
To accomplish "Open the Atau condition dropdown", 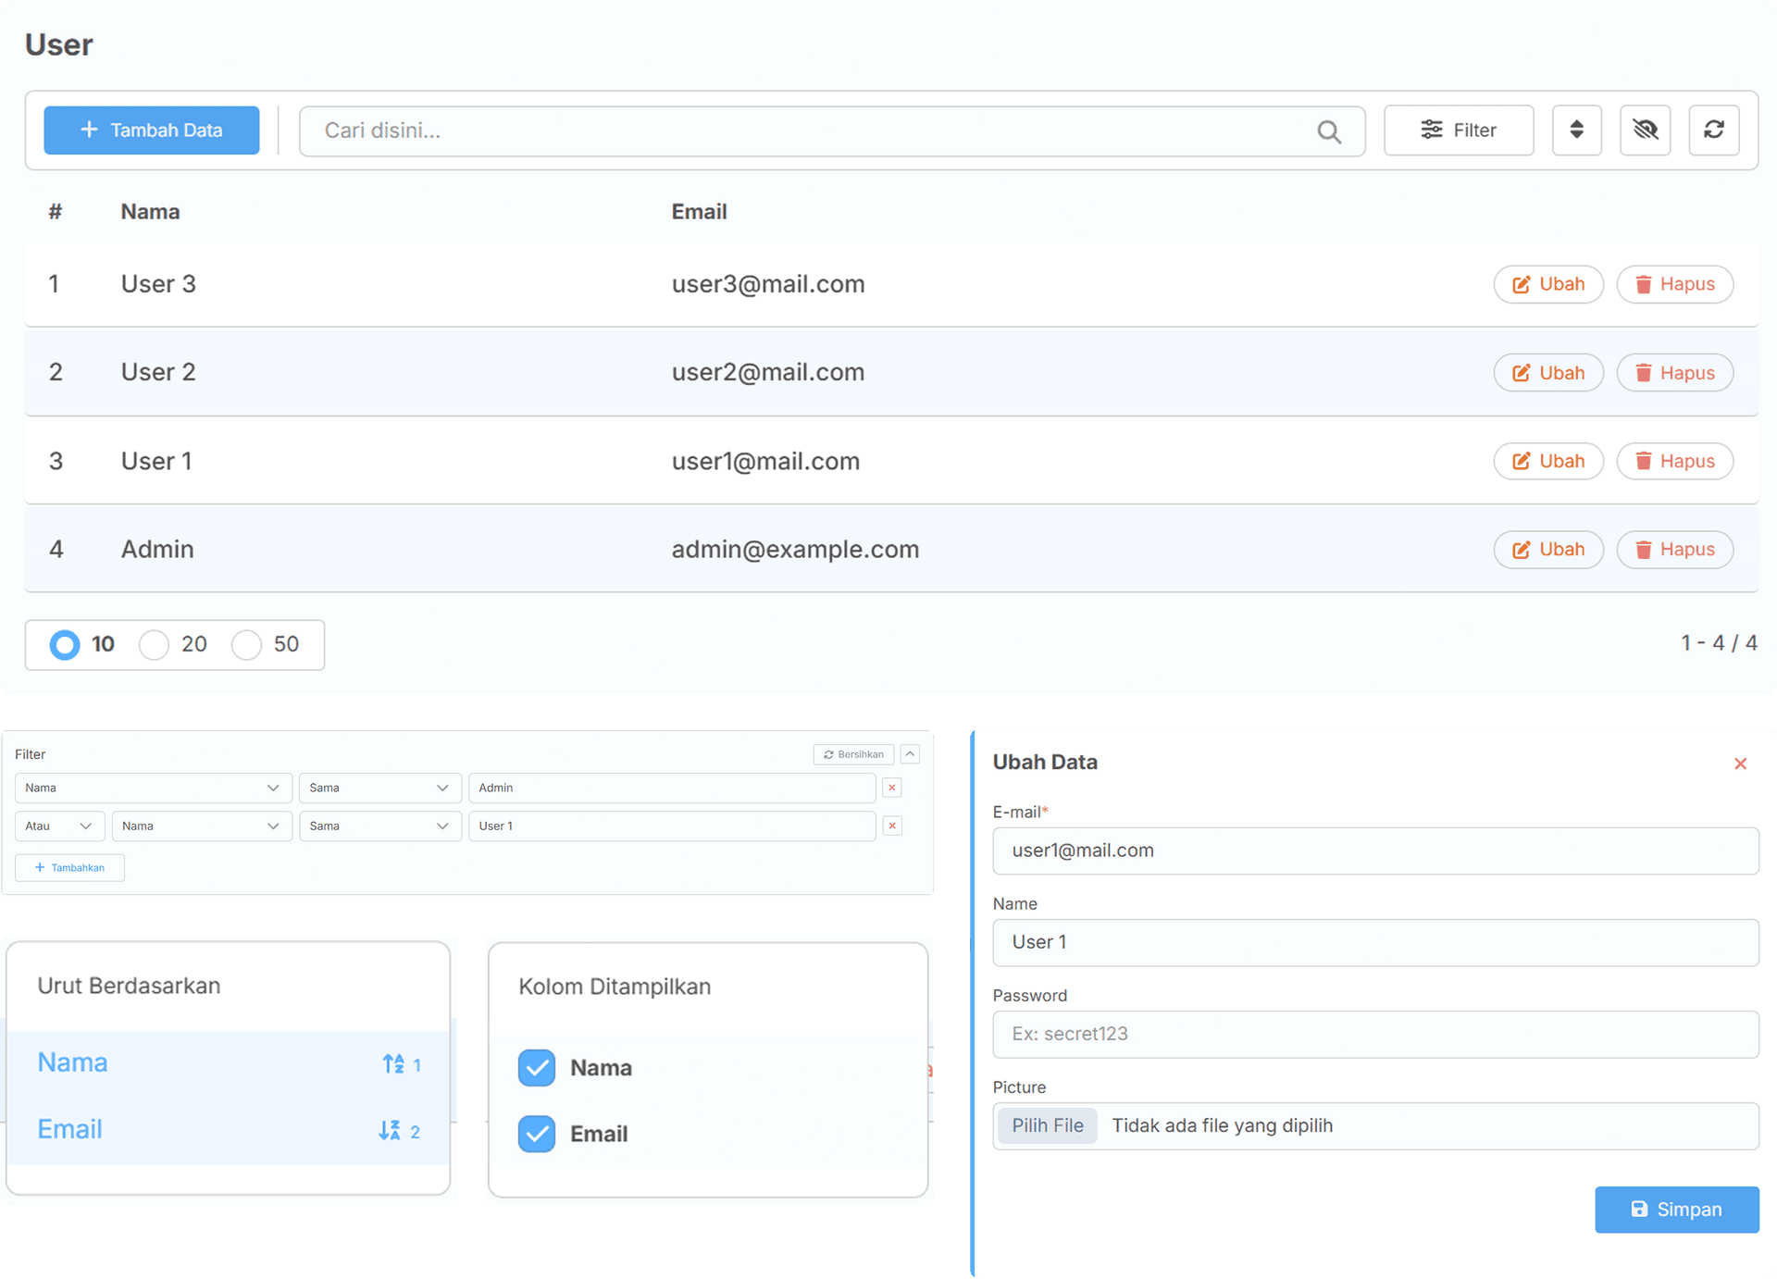I will (59, 826).
